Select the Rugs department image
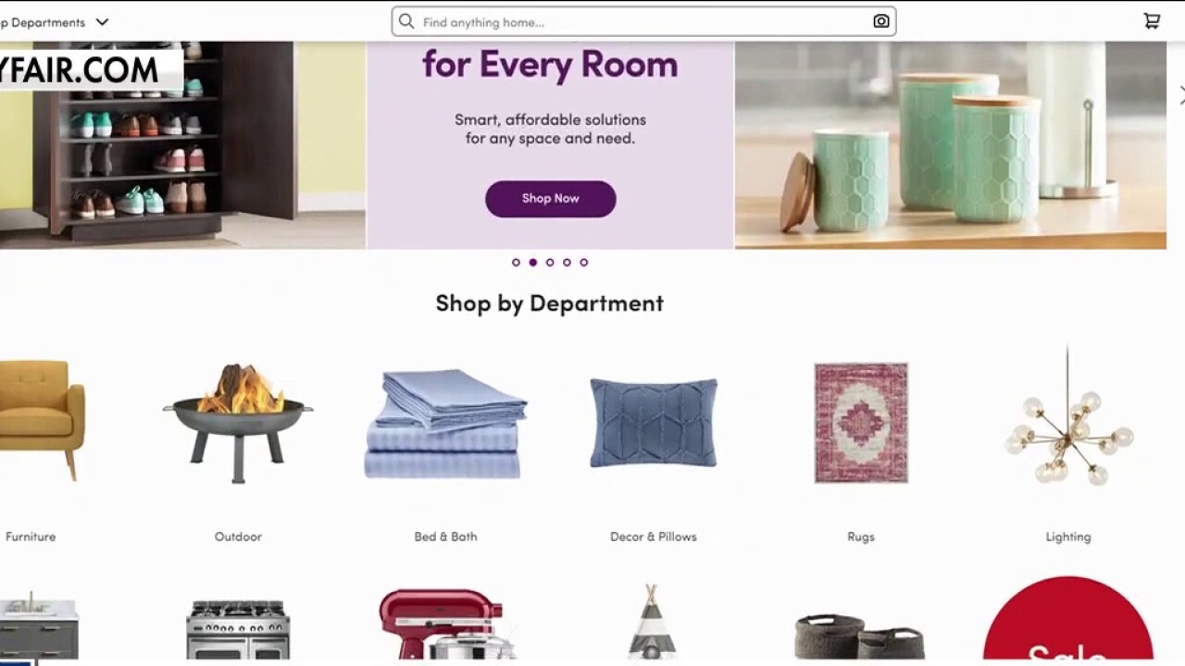Screen dimensions: 1185x666 point(861,423)
